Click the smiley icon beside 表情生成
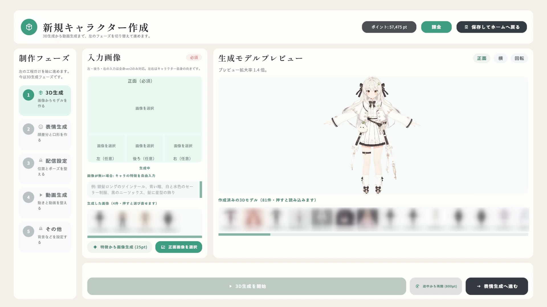This screenshot has width=547, height=307. 41,127
